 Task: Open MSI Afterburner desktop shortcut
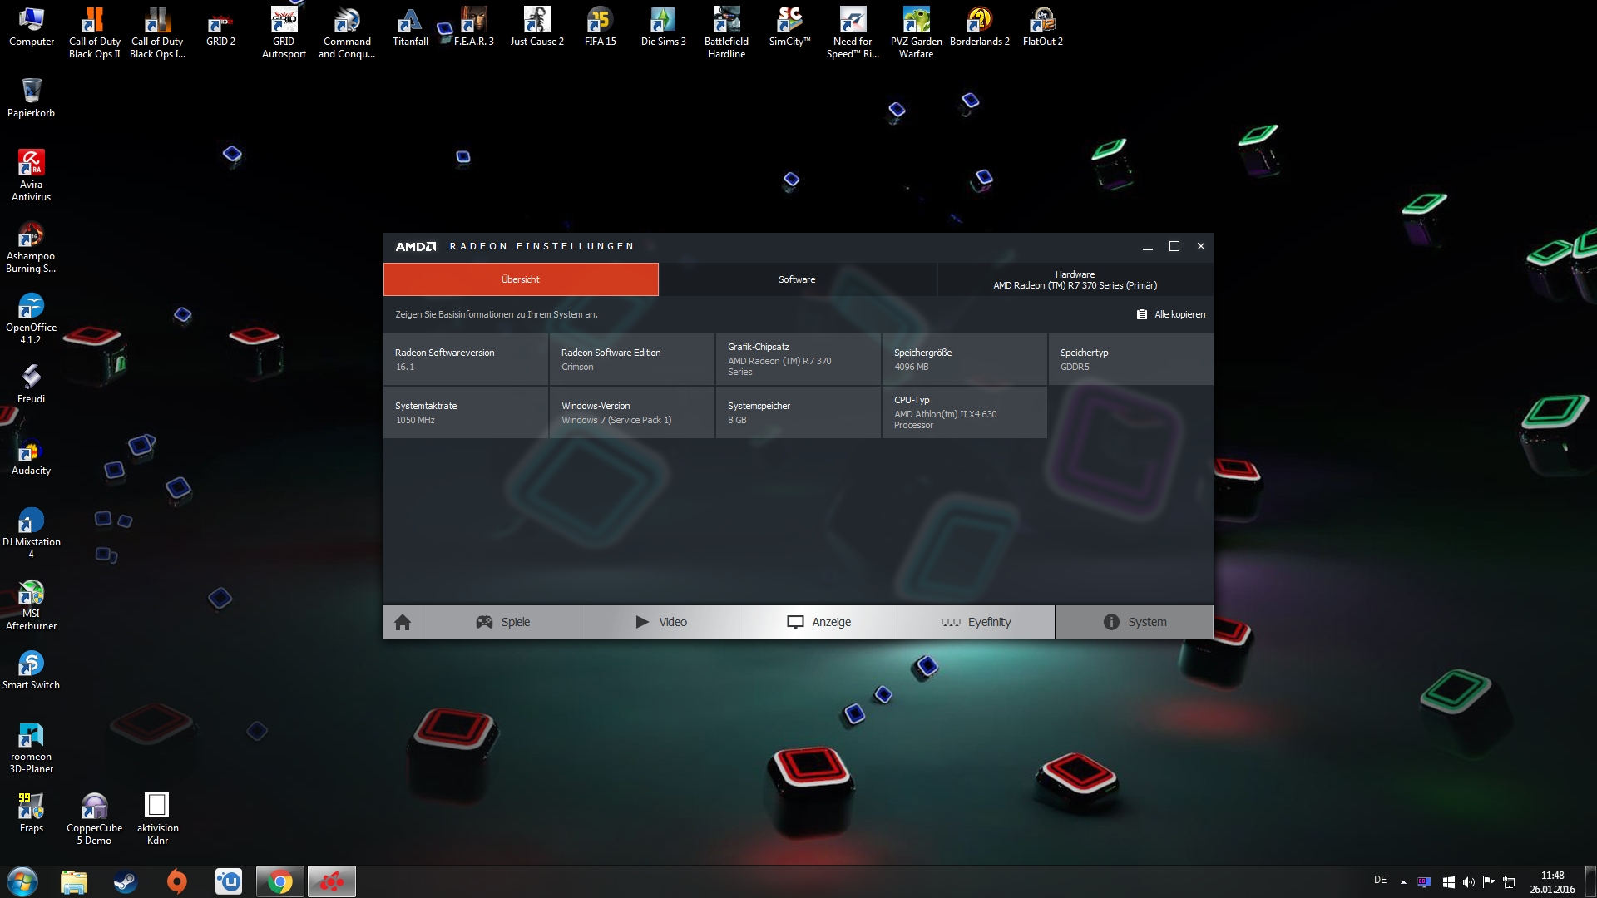[x=31, y=594]
